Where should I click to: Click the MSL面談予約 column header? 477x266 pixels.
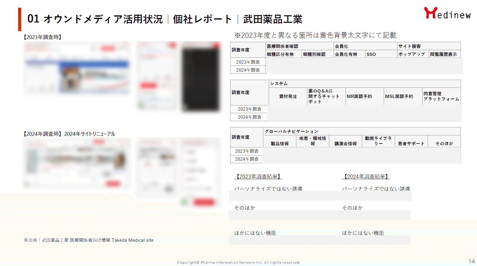399,96
